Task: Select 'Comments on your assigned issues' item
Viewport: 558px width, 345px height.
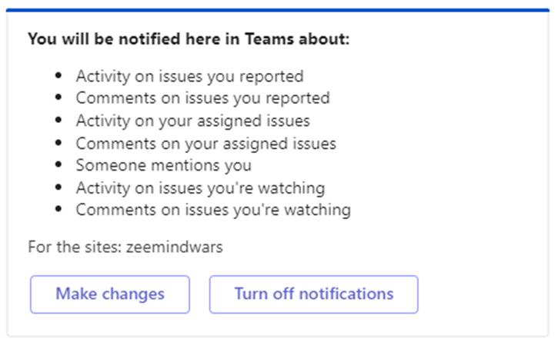Action: pyautogui.click(x=205, y=143)
